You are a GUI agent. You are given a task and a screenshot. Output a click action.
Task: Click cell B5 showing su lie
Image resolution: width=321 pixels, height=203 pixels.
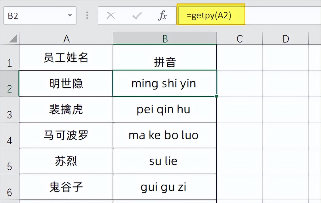pyautogui.click(x=165, y=161)
